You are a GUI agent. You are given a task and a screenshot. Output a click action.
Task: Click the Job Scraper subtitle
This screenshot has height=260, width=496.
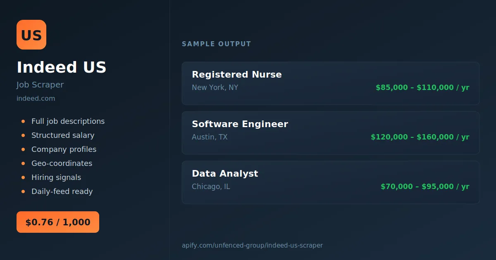coord(40,85)
